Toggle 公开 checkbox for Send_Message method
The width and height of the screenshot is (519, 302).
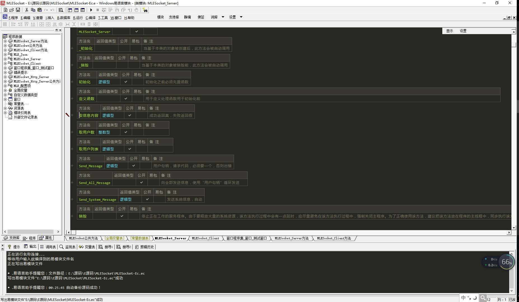(134, 166)
